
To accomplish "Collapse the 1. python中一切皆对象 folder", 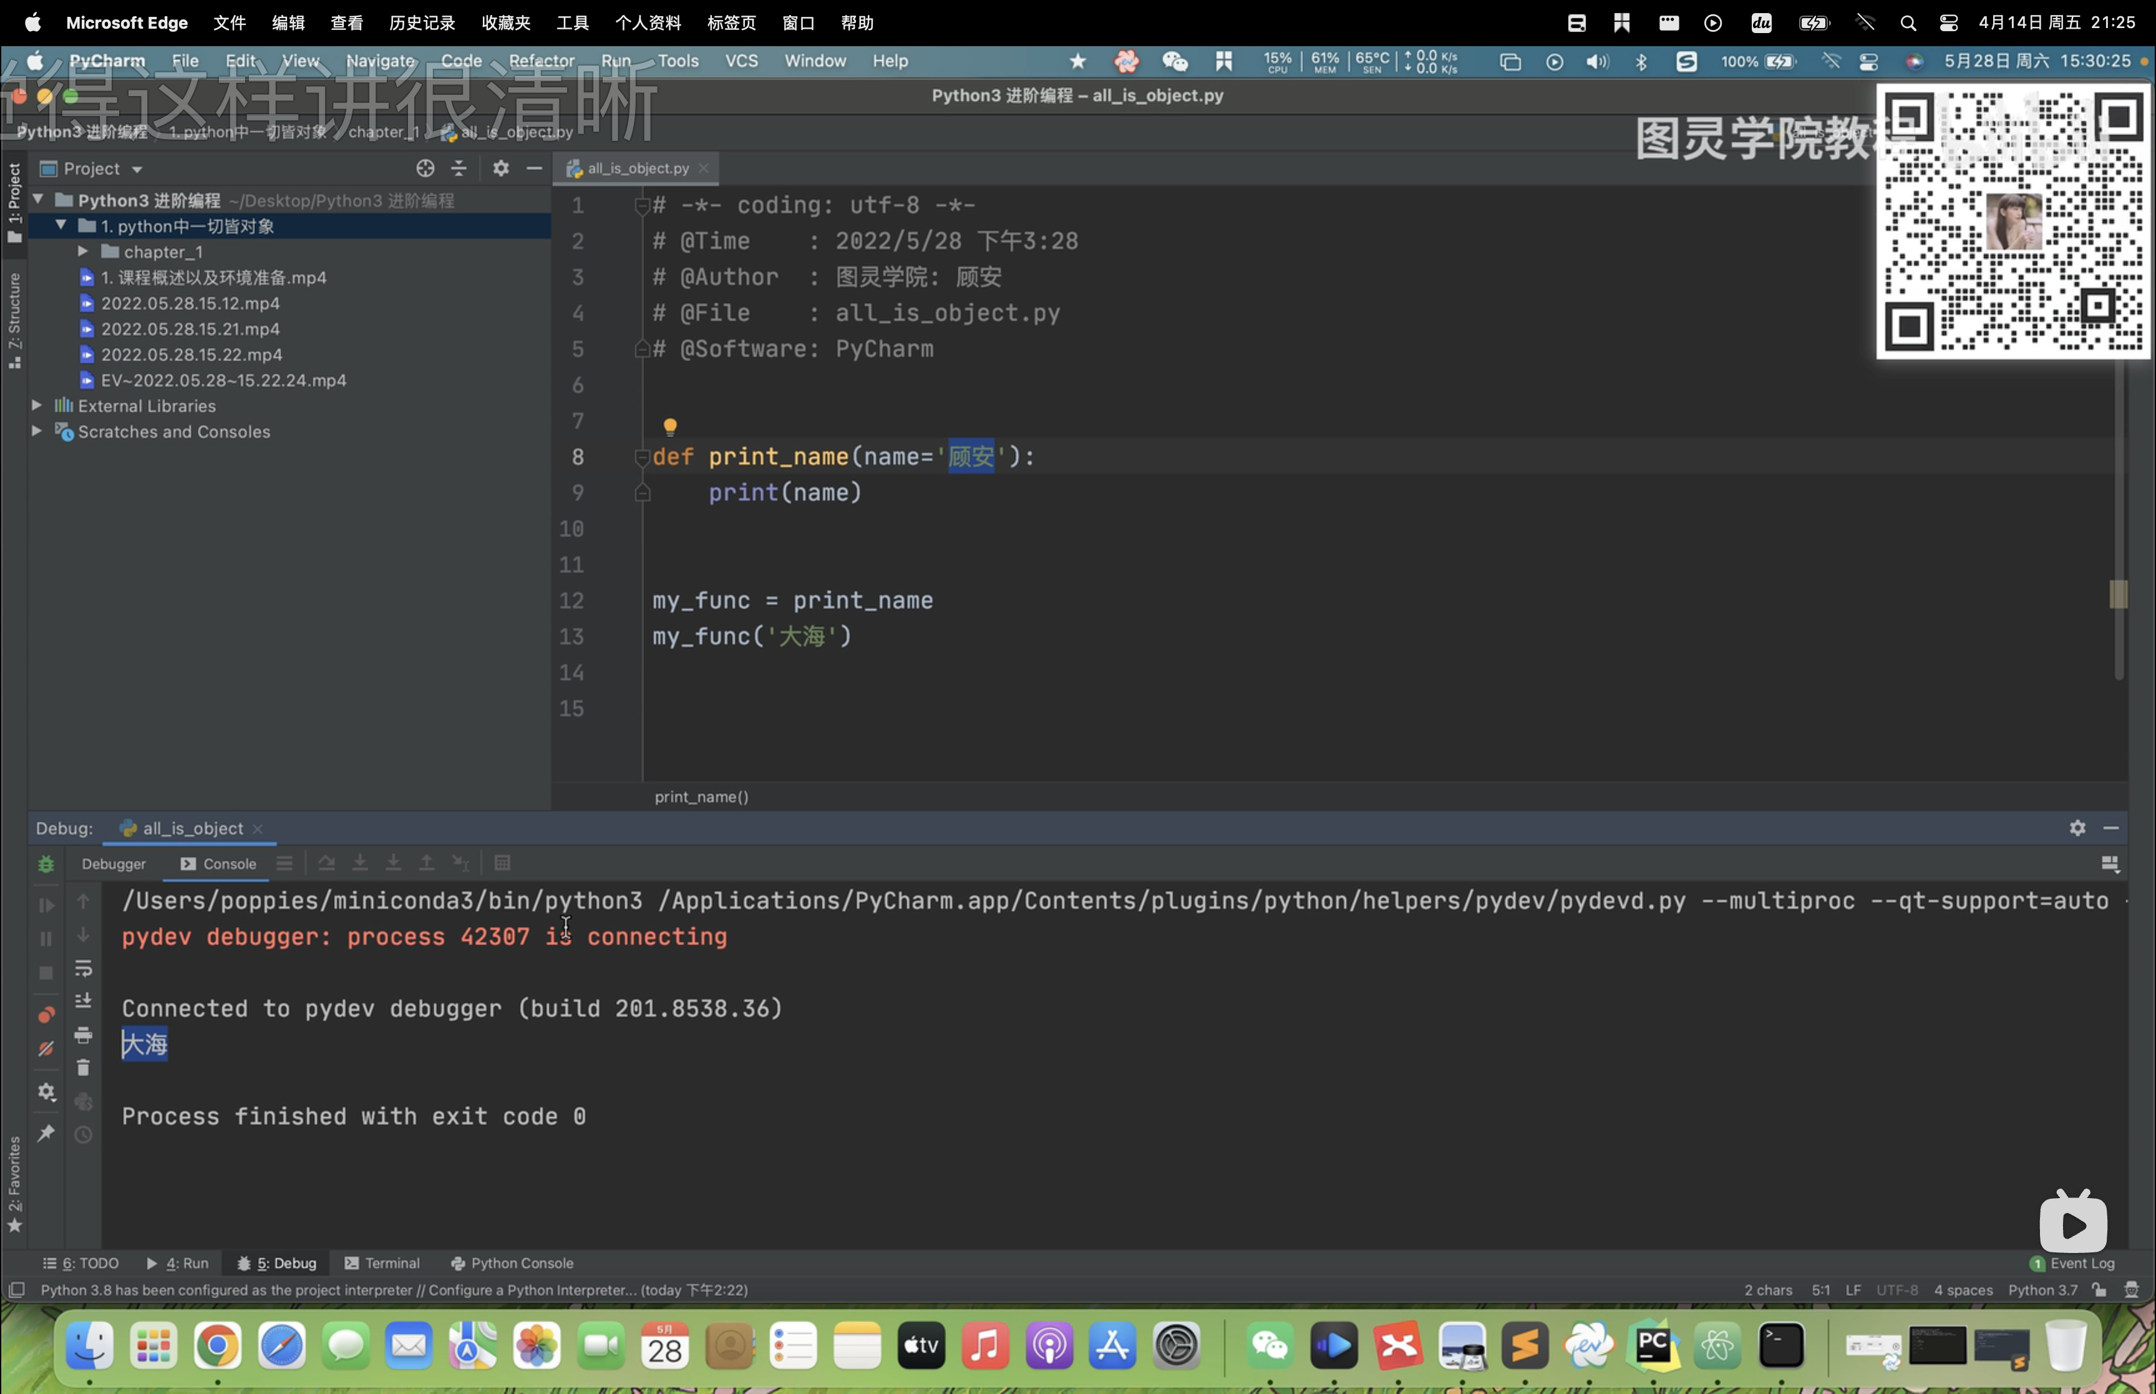I will pos(61,225).
